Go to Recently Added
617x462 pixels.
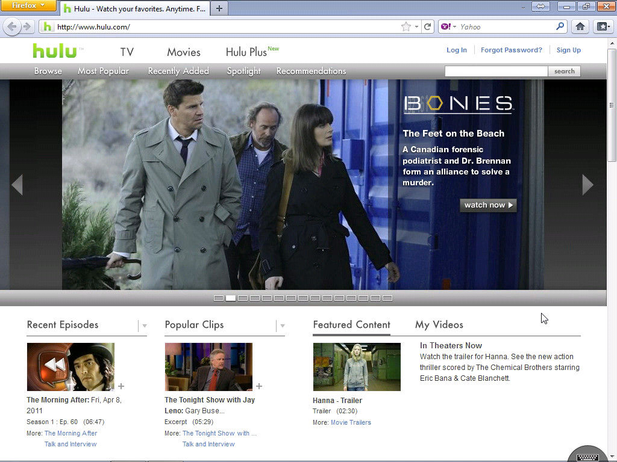pos(178,71)
